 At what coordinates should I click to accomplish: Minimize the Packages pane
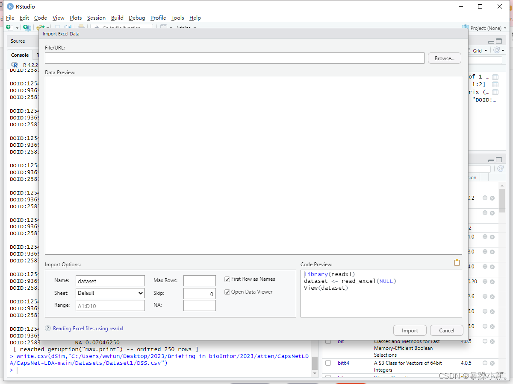click(x=492, y=160)
